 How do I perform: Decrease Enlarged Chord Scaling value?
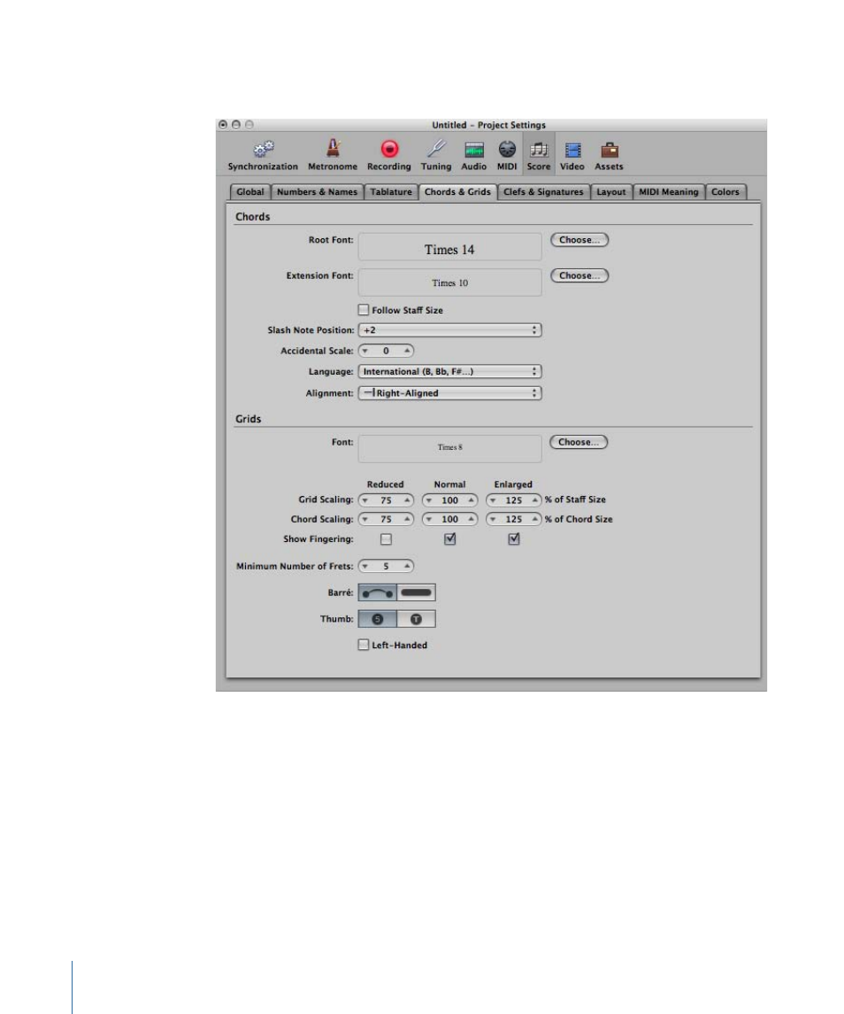click(x=493, y=519)
